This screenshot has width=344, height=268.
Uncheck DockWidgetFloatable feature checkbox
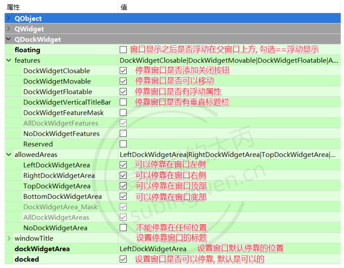(x=123, y=92)
